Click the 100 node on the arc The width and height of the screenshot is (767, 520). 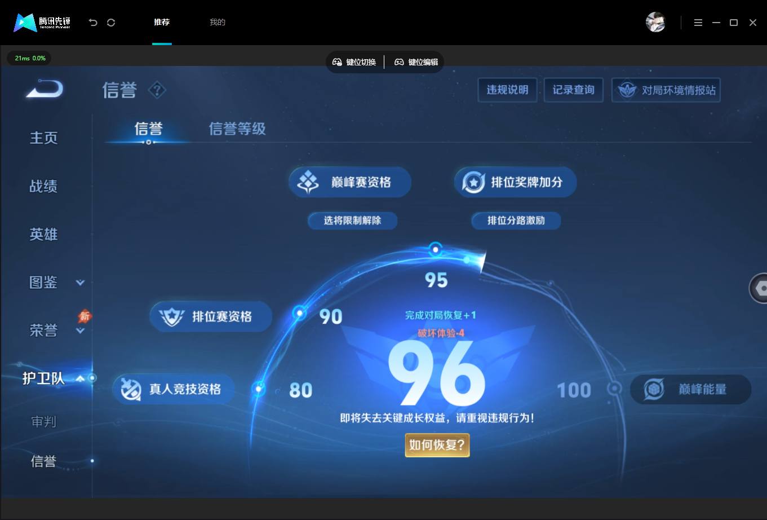614,389
